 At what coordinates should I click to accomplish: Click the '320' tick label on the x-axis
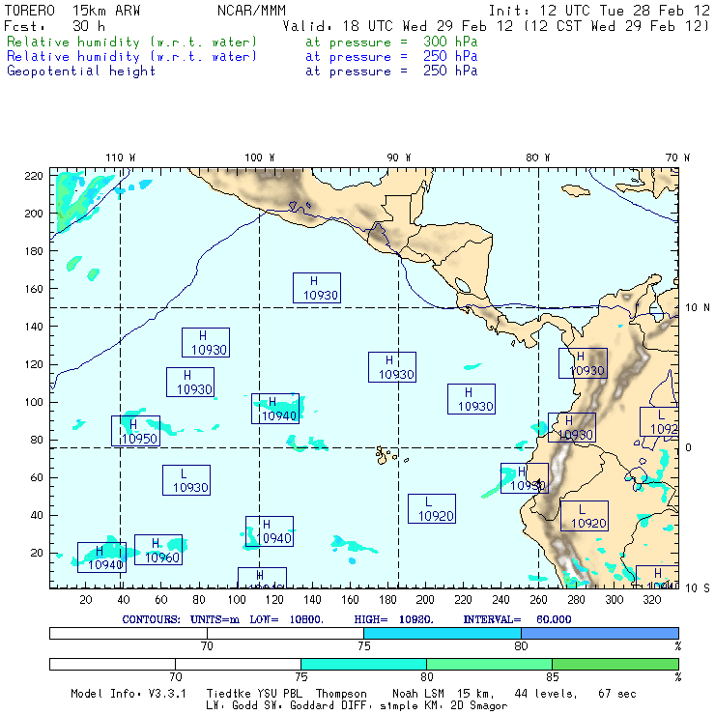(651, 600)
